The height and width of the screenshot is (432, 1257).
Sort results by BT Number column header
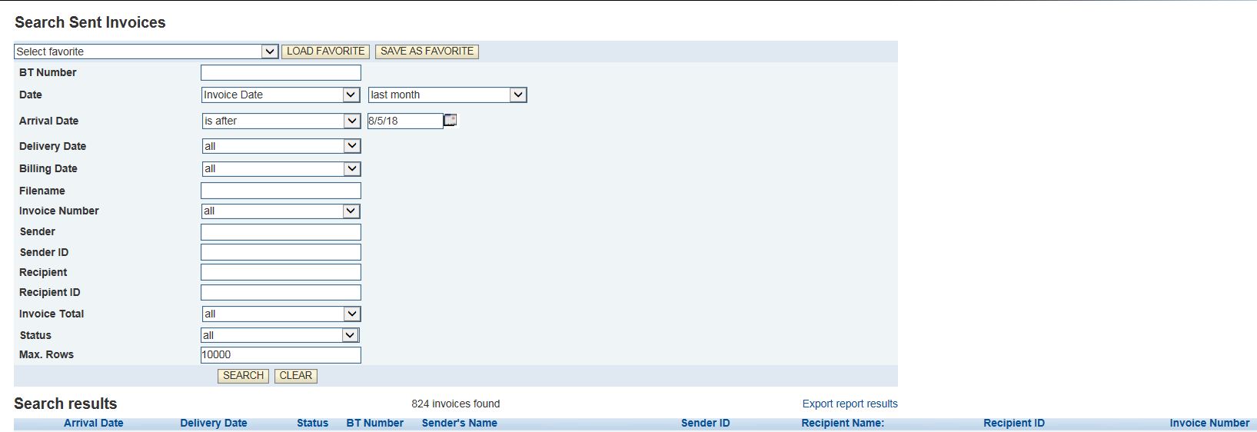[x=374, y=423]
